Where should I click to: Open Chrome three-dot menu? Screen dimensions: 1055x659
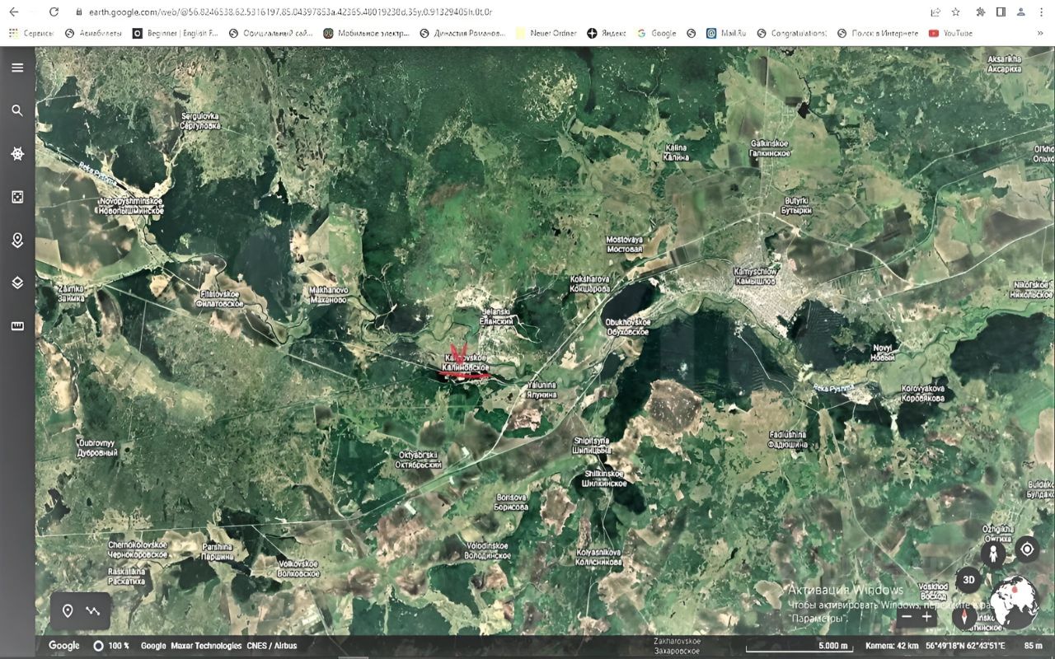coord(1043,12)
